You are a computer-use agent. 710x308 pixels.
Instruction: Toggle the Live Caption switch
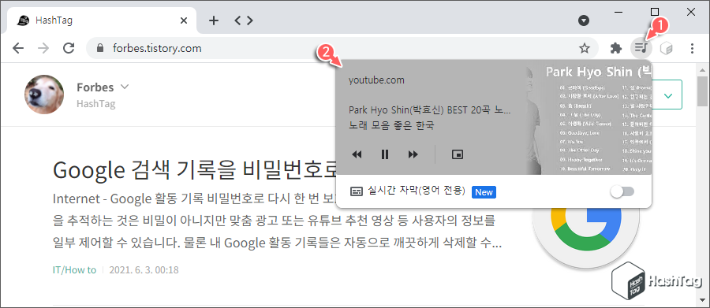(x=622, y=191)
